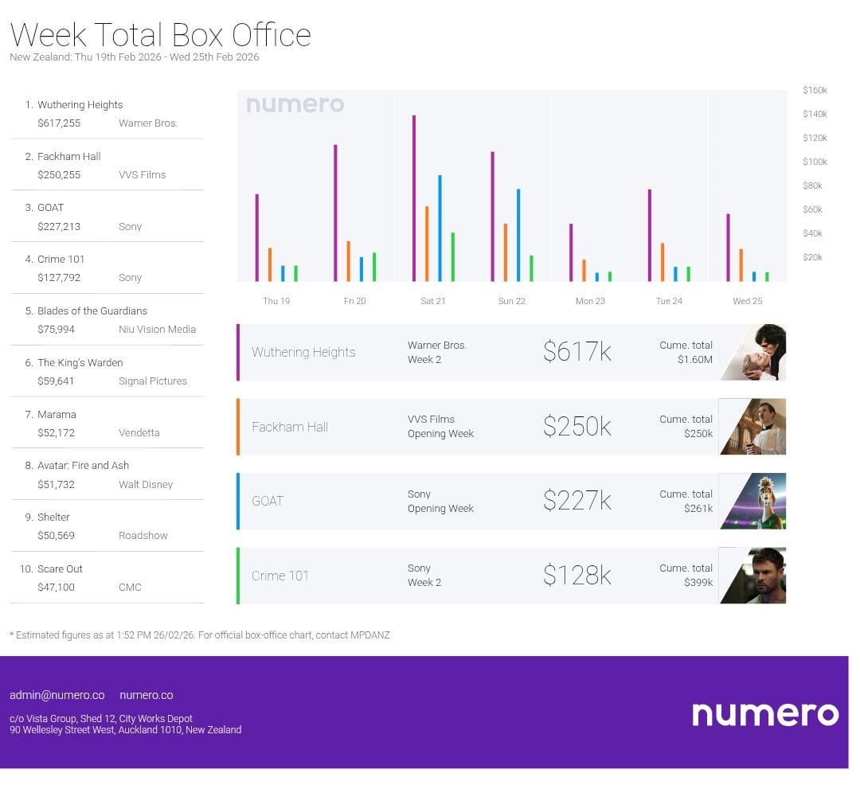
Task: Click the grey numero watermark on chart
Action: tap(295, 104)
